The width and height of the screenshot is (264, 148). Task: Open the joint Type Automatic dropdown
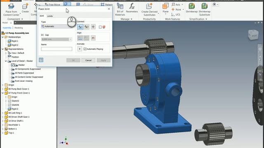pos(57,26)
